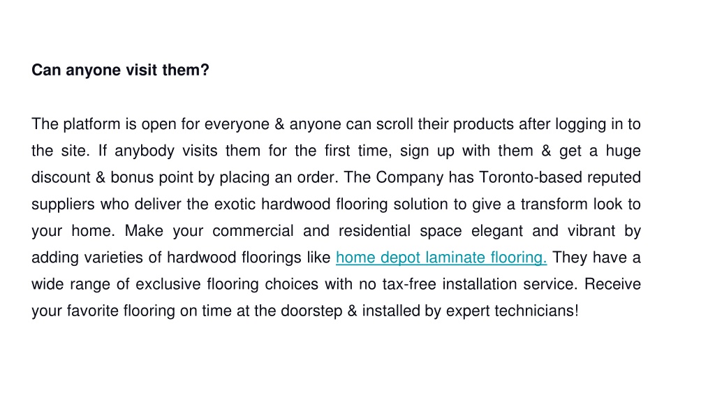715x402 pixels.
Task: Click the word 'Receive' ending the seventh line
Action: pyautogui.click(x=612, y=285)
